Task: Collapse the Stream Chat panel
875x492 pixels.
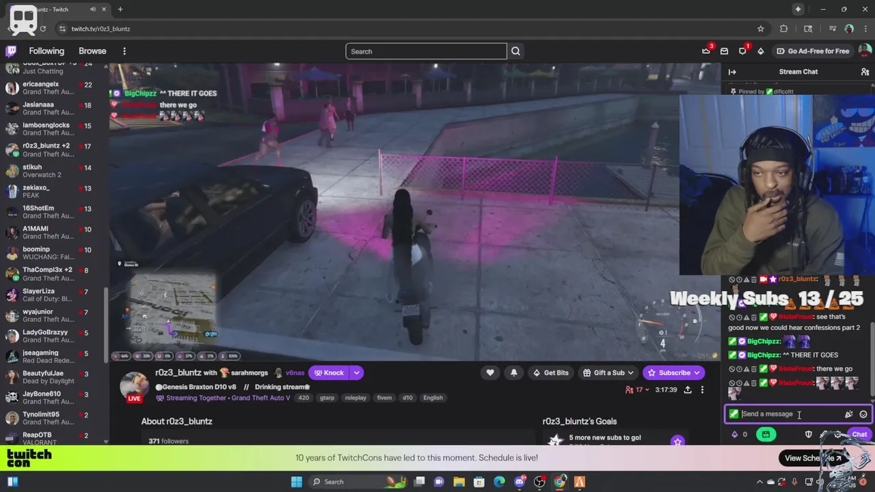Action: click(x=732, y=72)
